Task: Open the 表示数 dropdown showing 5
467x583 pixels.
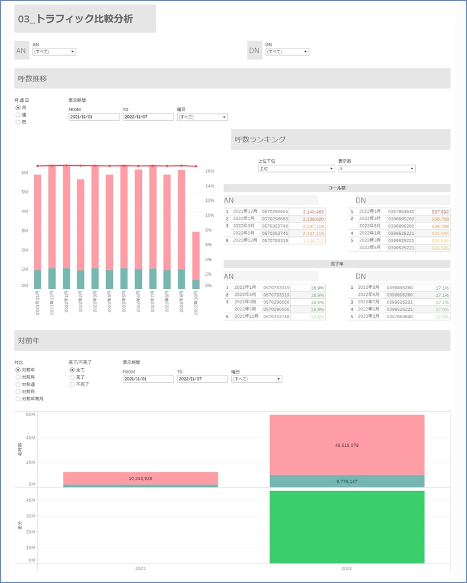Action: coord(377,169)
